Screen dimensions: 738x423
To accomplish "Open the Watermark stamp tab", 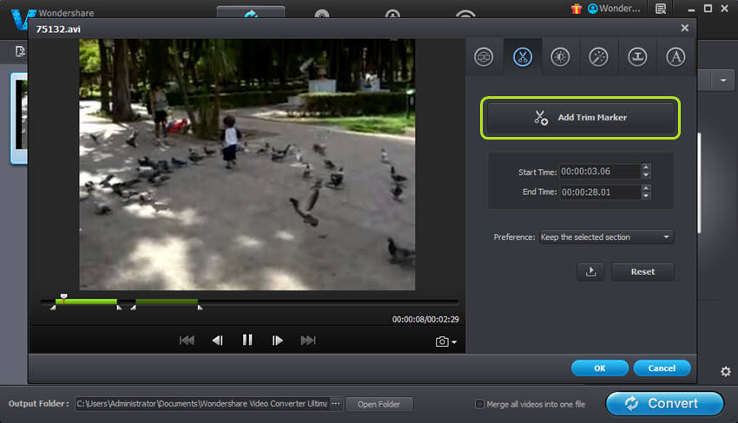I will click(636, 57).
